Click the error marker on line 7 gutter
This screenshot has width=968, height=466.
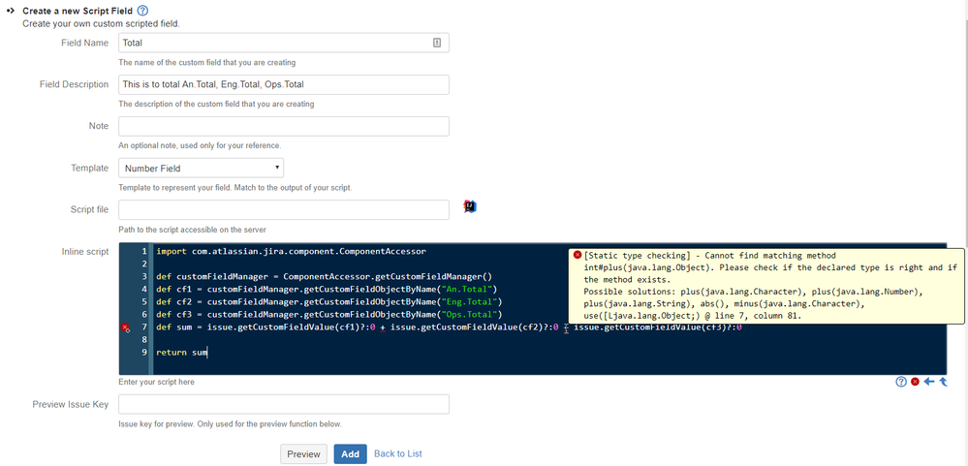[125, 328]
